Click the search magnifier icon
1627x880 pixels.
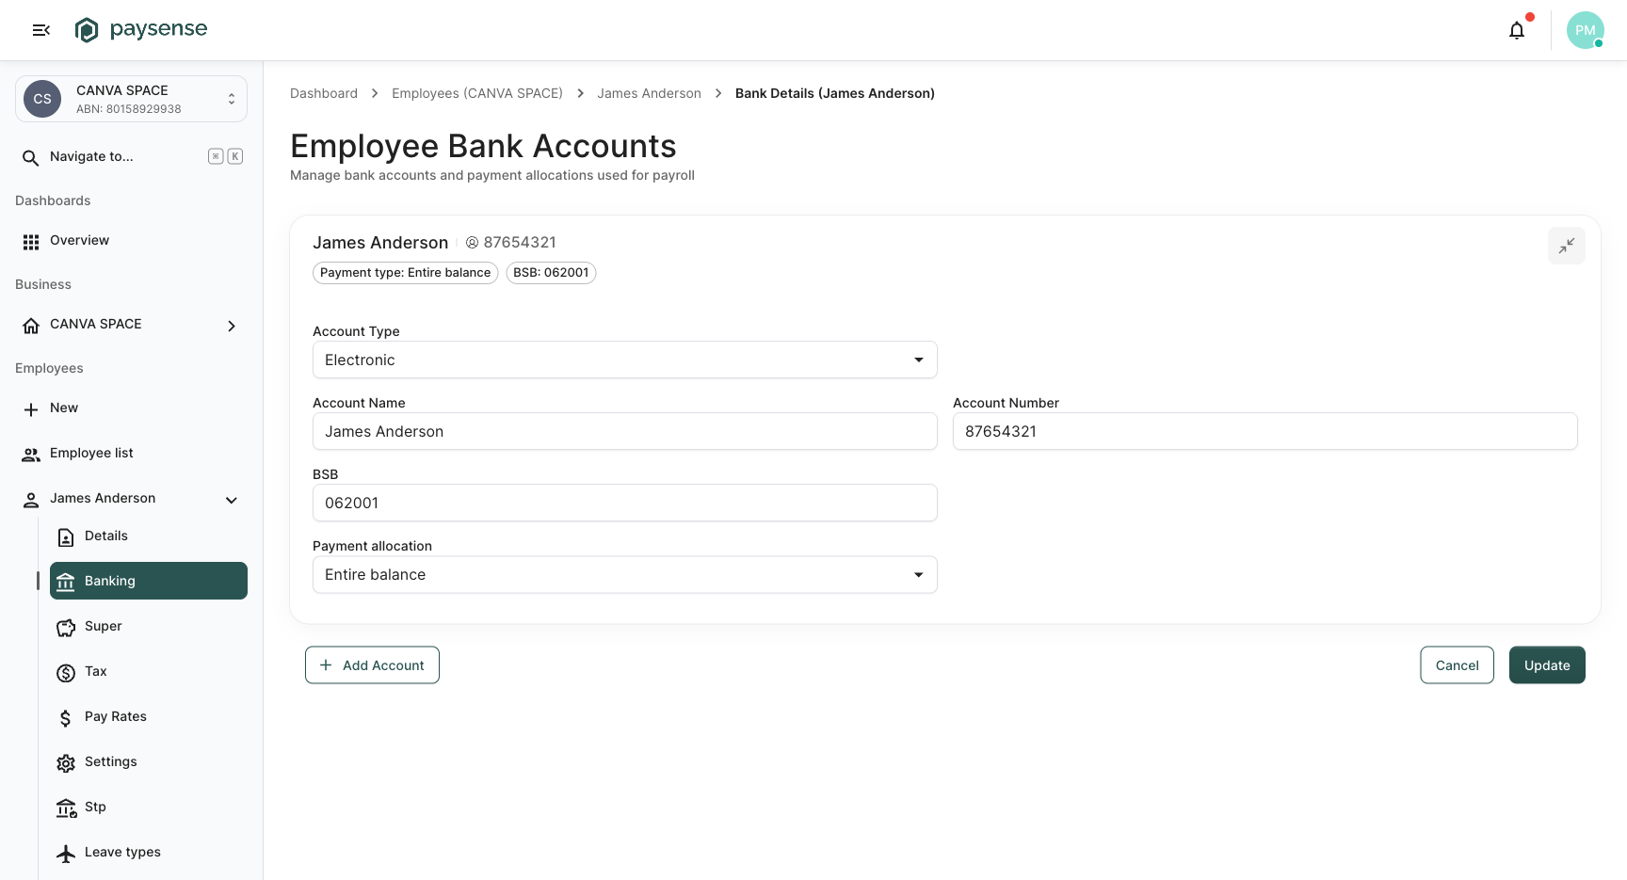tap(31, 157)
